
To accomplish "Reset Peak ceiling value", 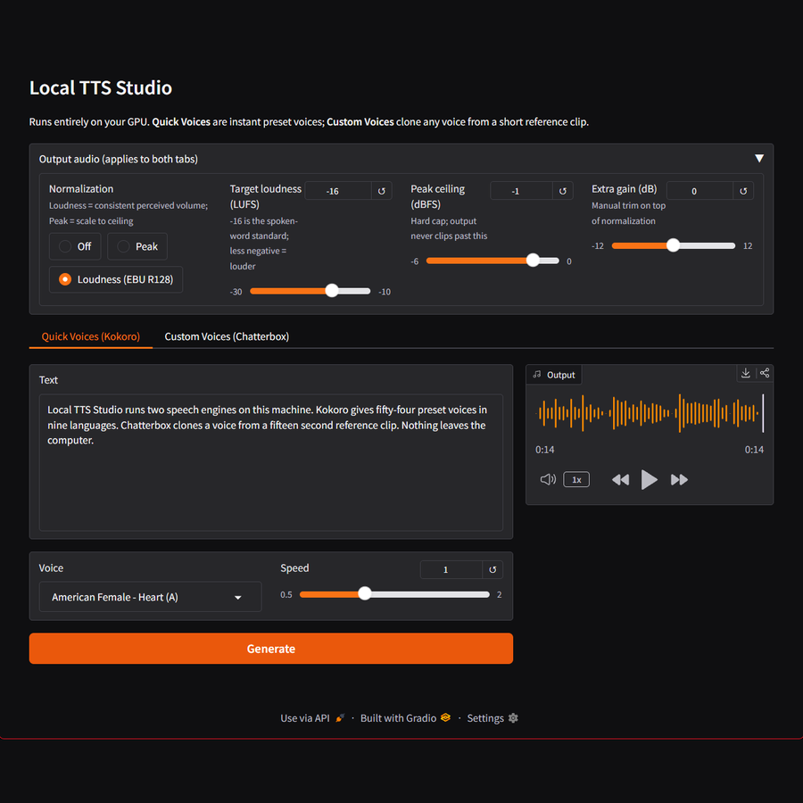I will tap(562, 191).
